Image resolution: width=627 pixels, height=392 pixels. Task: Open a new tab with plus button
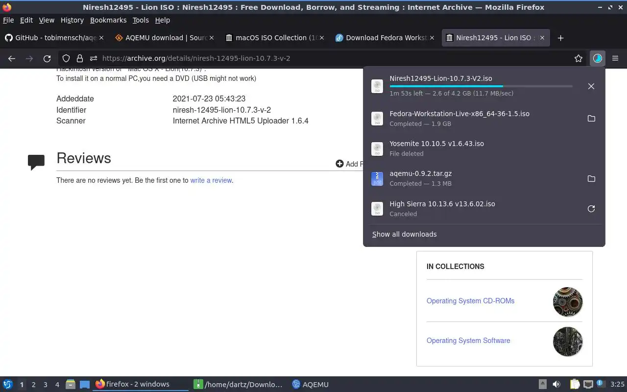coord(561,38)
